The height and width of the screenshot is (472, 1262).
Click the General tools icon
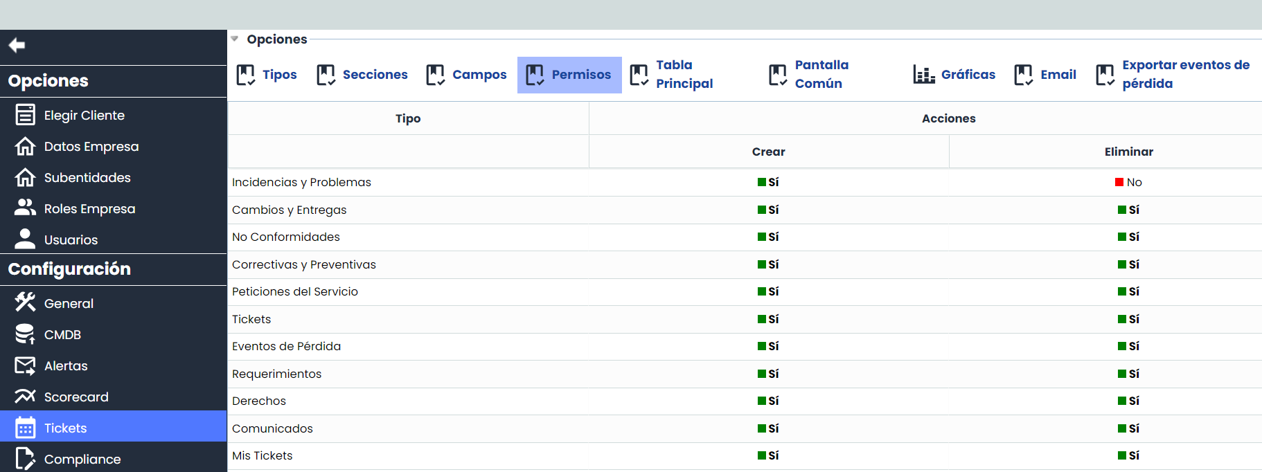tap(25, 302)
